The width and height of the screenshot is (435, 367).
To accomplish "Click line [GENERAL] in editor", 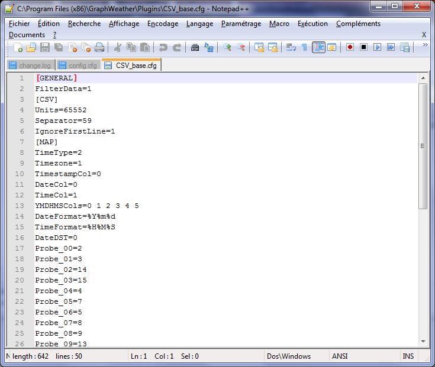I will point(56,78).
